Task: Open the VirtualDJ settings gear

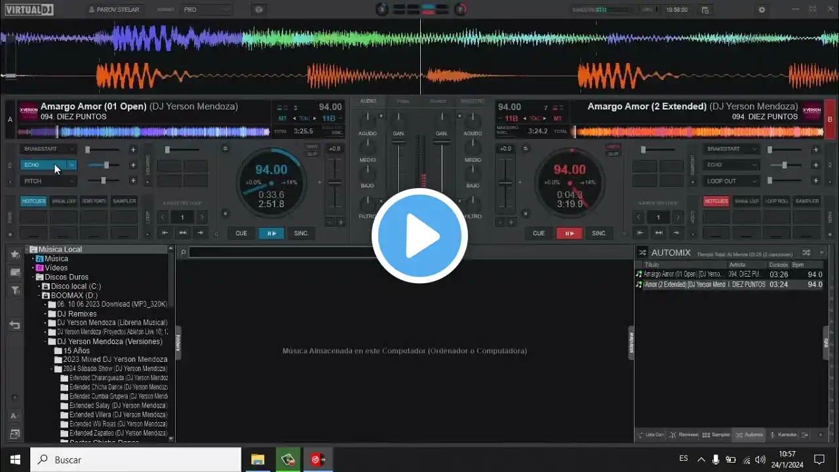Action: pos(762,10)
